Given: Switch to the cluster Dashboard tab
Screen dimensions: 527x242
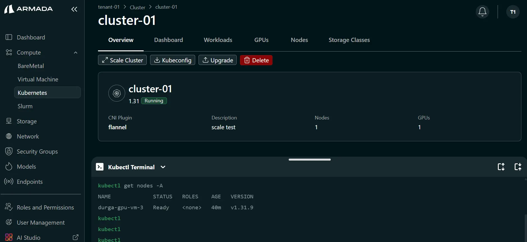Looking at the screenshot, I should (x=169, y=40).
